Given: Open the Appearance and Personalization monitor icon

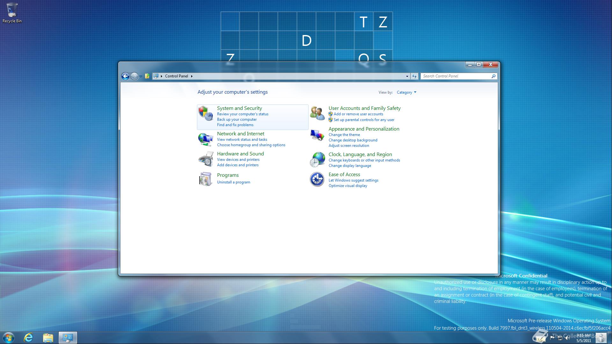Looking at the screenshot, I should [x=317, y=135].
